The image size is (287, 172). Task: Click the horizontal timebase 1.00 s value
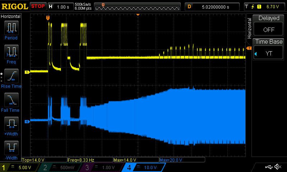63,7
